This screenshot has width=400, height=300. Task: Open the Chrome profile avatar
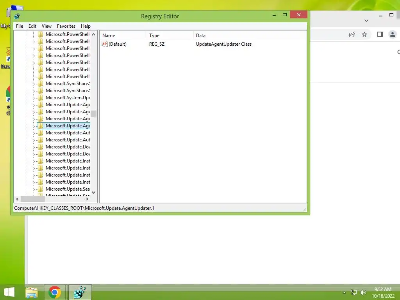click(x=392, y=34)
